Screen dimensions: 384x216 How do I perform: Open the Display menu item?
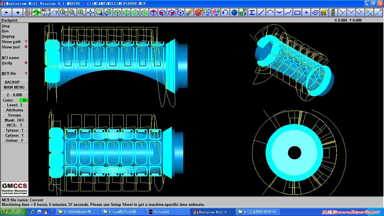tap(8, 36)
